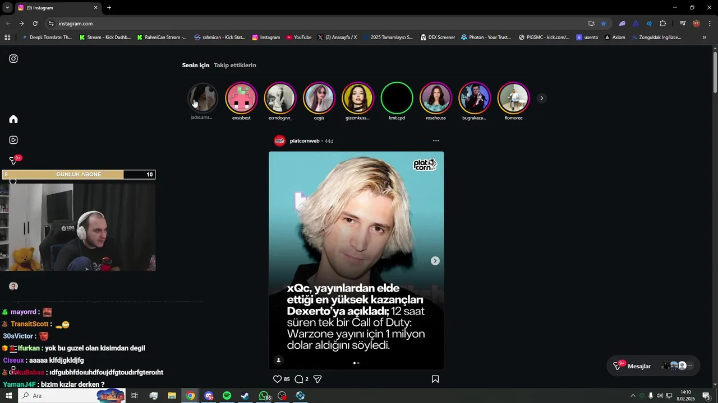718x403 pixels.
Task: Open Windows notification center
Action: pyautogui.click(x=706, y=396)
